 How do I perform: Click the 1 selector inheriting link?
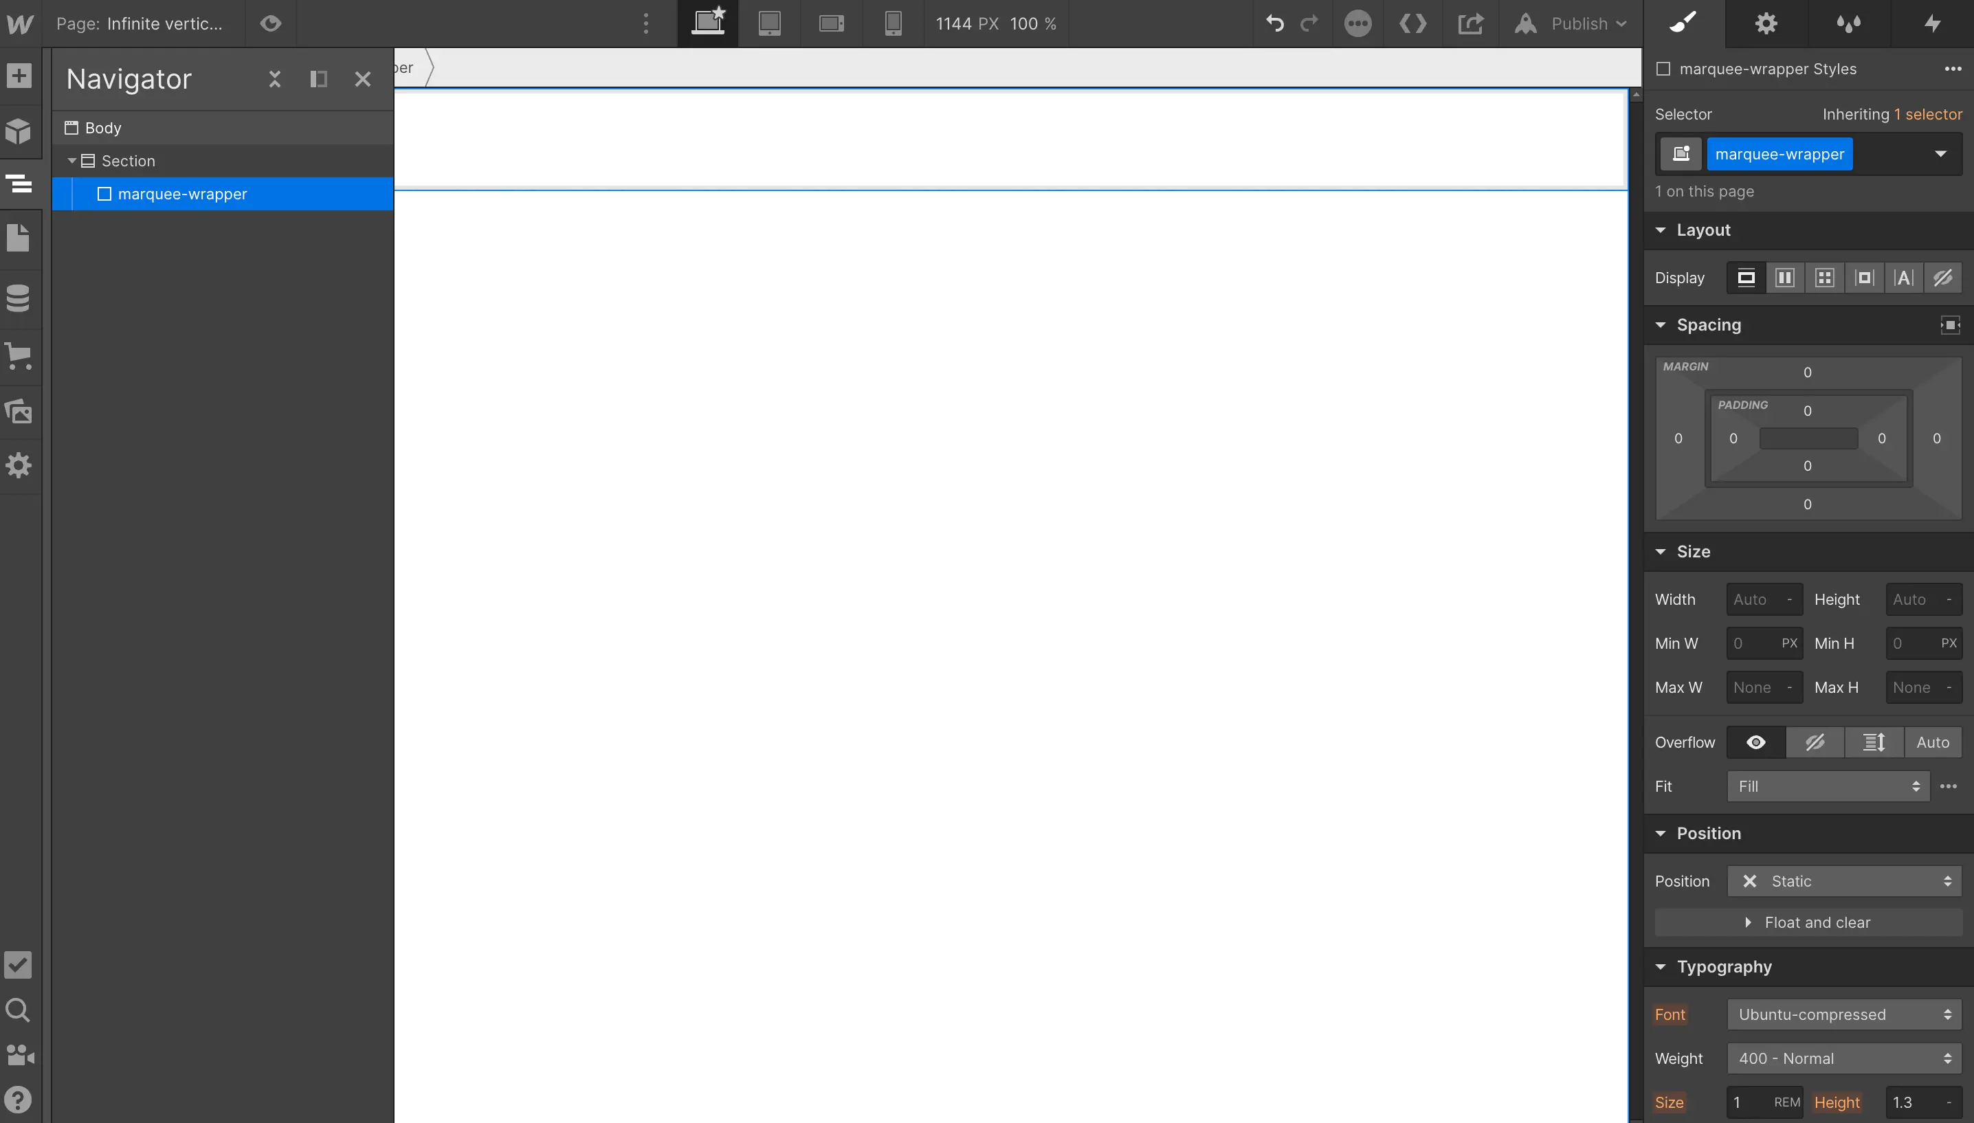click(x=1928, y=114)
